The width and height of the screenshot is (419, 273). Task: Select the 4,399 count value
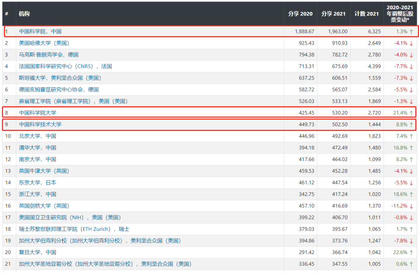[374, 66]
